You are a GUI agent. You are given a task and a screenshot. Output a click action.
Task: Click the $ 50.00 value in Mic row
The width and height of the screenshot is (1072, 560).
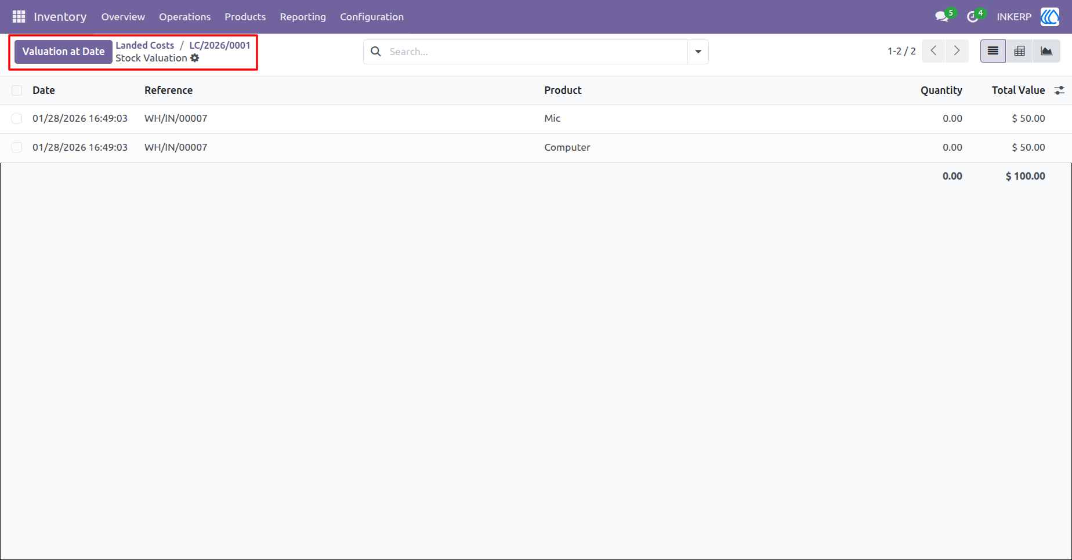(x=1028, y=118)
